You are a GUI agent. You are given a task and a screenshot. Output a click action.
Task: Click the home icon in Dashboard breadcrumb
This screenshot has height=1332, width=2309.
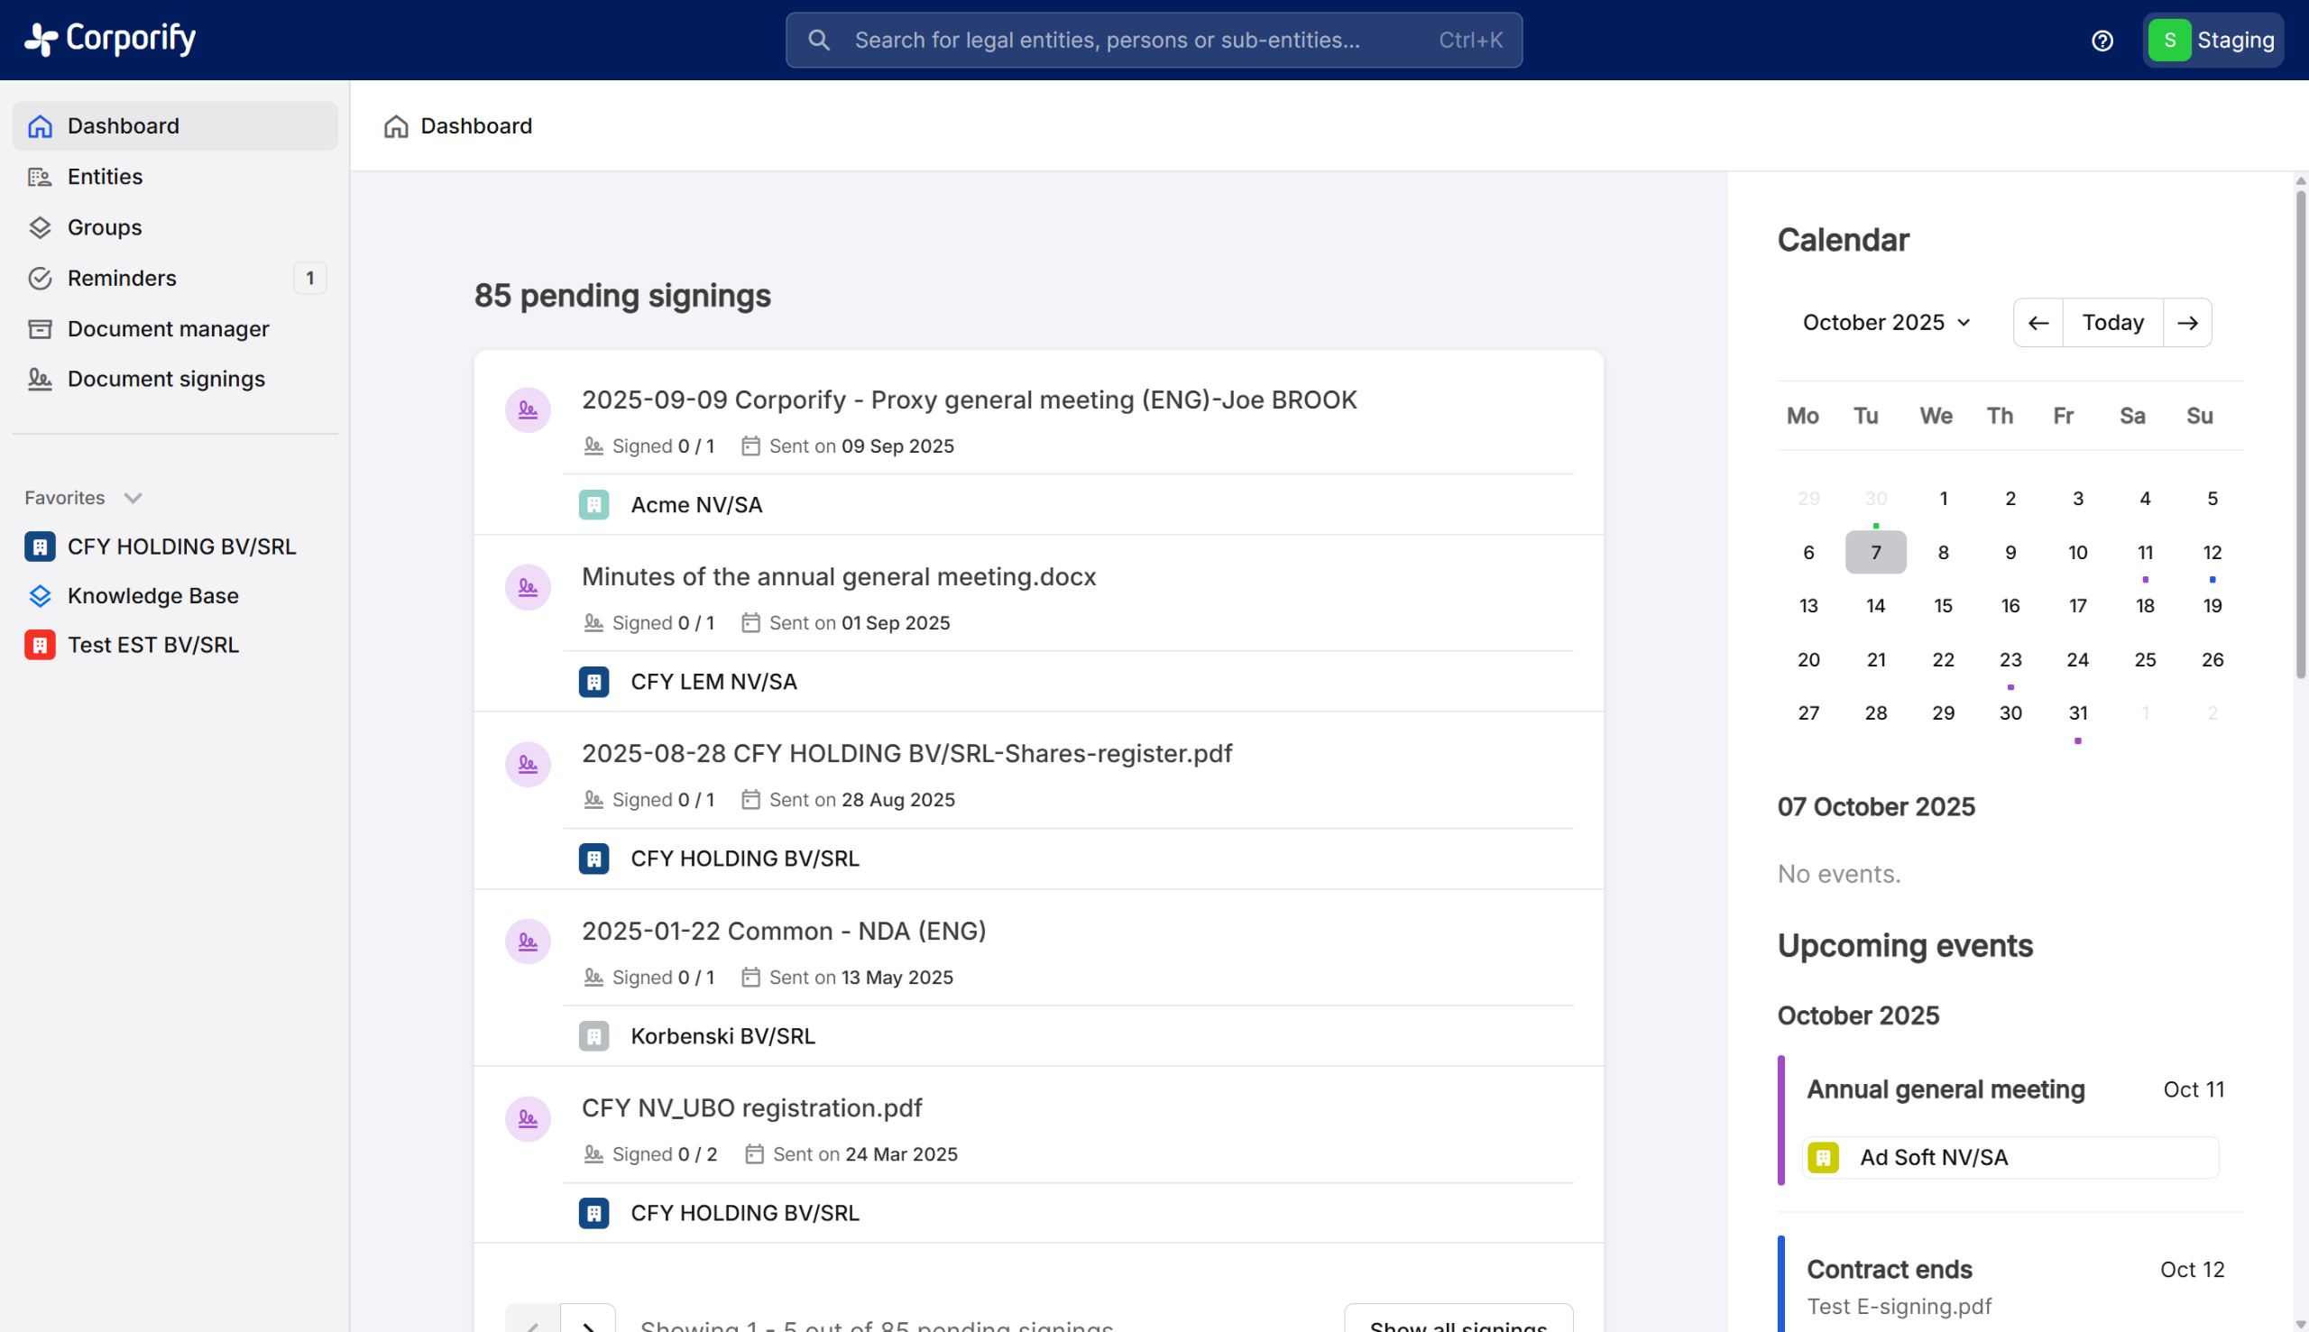tap(395, 126)
